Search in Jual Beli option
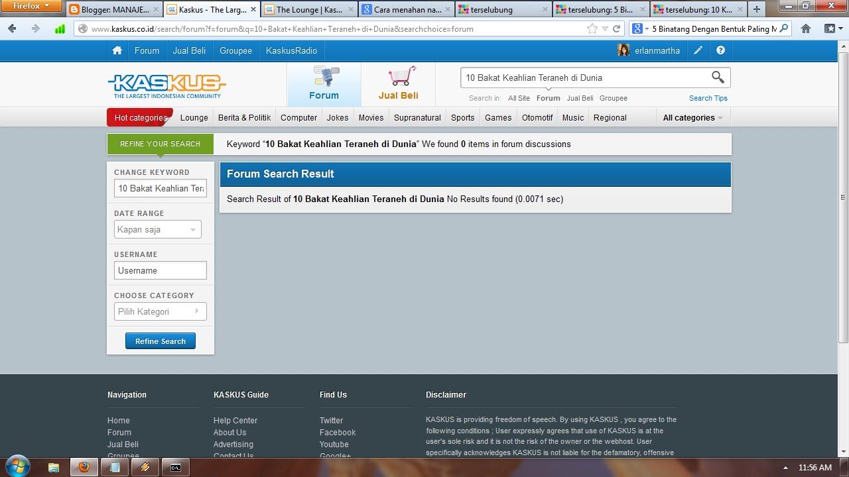This screenshot has height=477, width=849. [x=580, y=98]
